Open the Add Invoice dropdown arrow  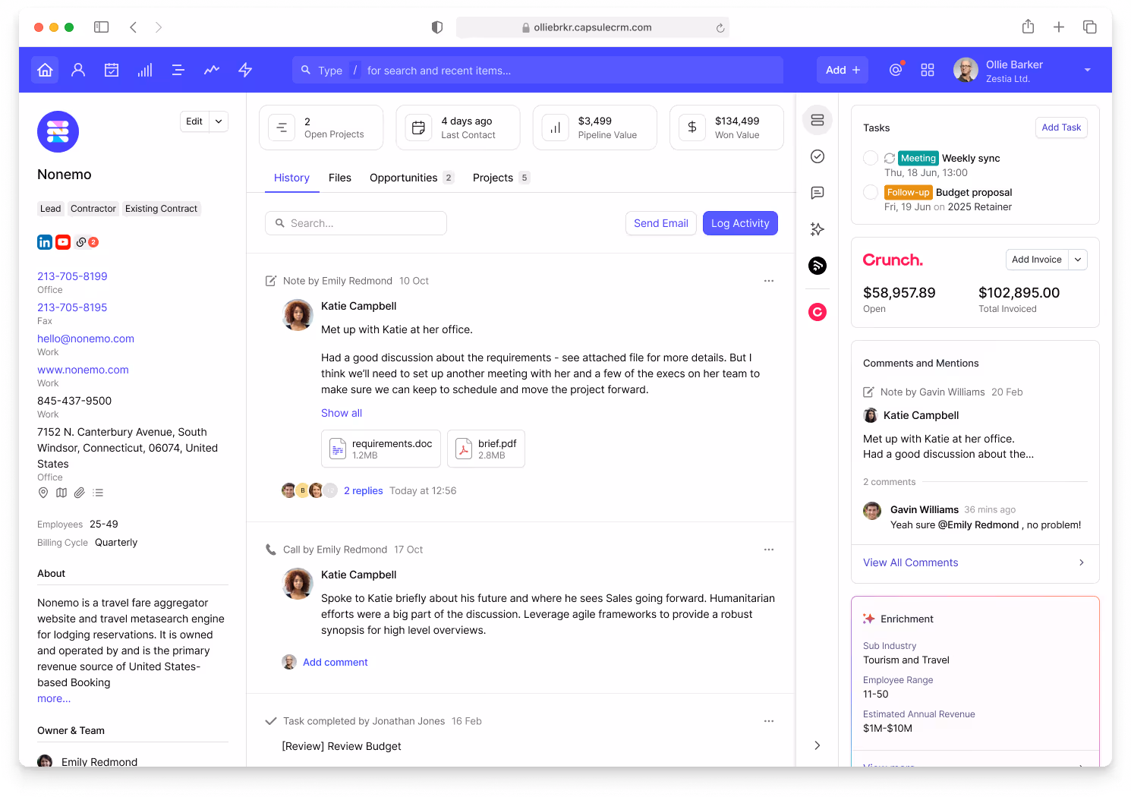1078,260
